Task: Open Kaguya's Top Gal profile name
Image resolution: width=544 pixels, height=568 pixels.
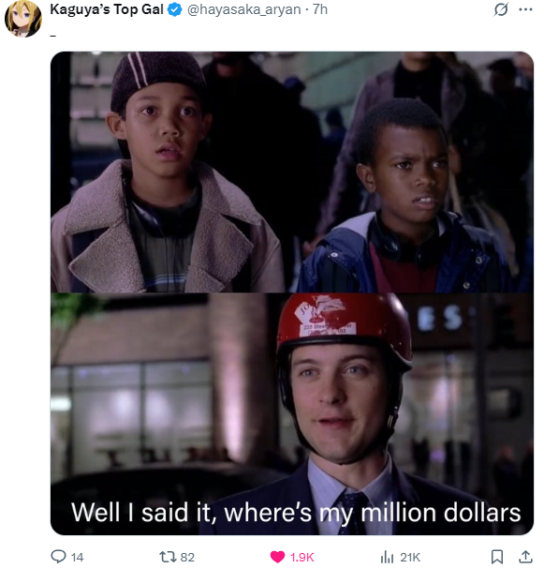Action: 107,9
